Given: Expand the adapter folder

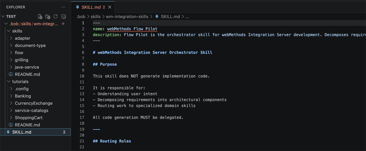Looking at the screenshot, I should pos(11,38).
